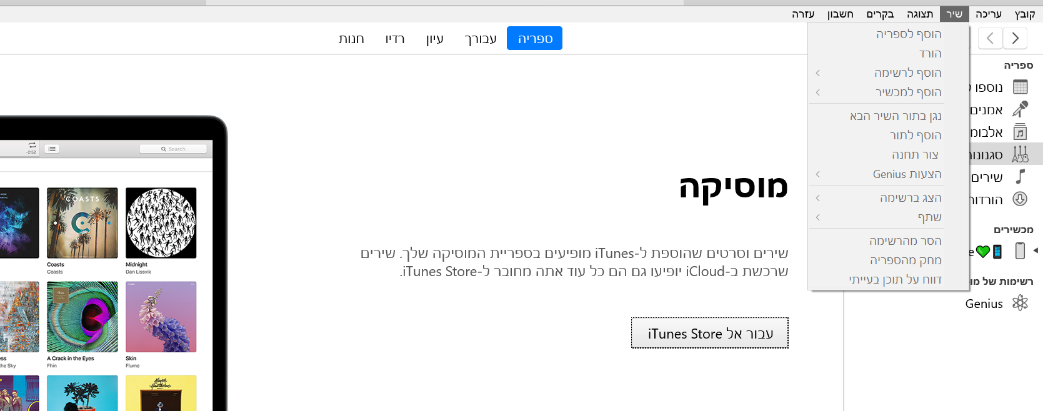Switch to the ספריה tab
The image size is (1043, 411).
coord(535,38)
